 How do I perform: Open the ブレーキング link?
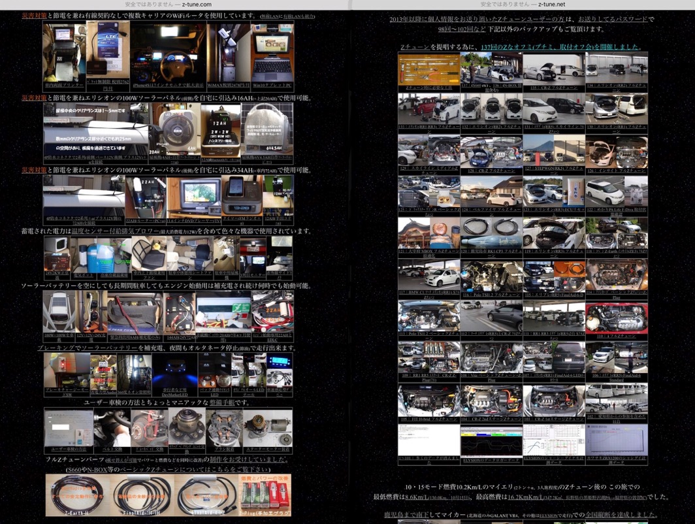tap(58, 348)
